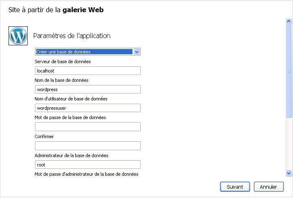
Task: Open the 'Créer une base de données' dropdown arrow
Action: click(137, 52)
